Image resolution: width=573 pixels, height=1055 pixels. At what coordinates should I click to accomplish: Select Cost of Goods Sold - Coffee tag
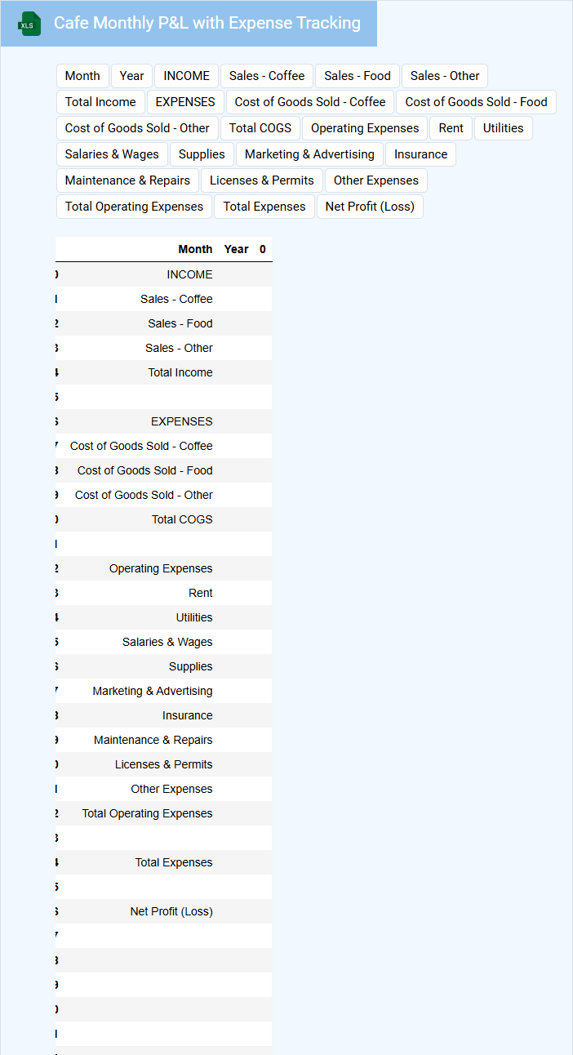click(x=310, y=102)
